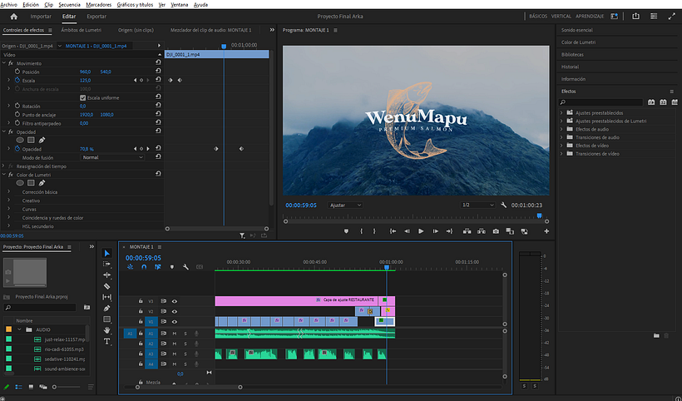Image resolution: width=682 pixels, height=401 pixels.
Task: Open the quick export share icon
Action: [x=636, y=16]
